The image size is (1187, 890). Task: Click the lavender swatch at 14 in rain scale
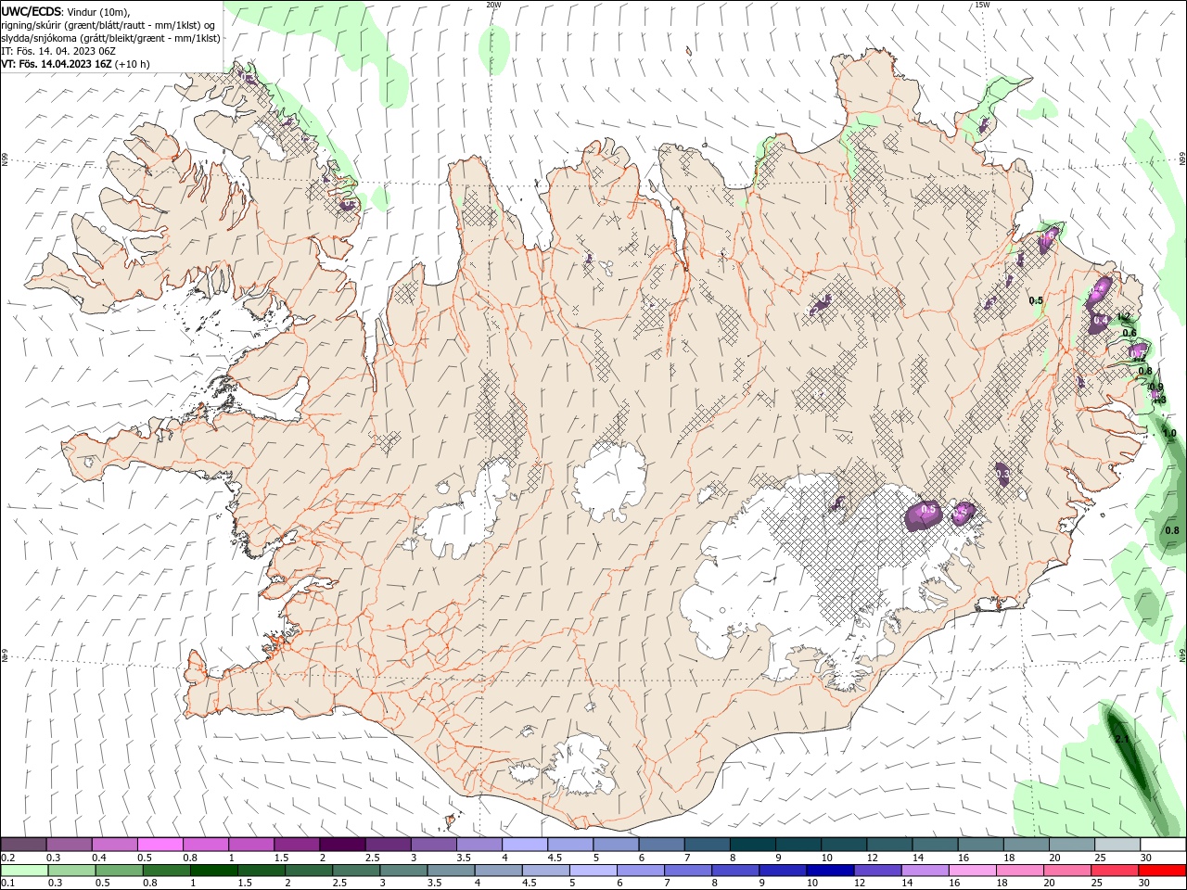tap(924, 871)
